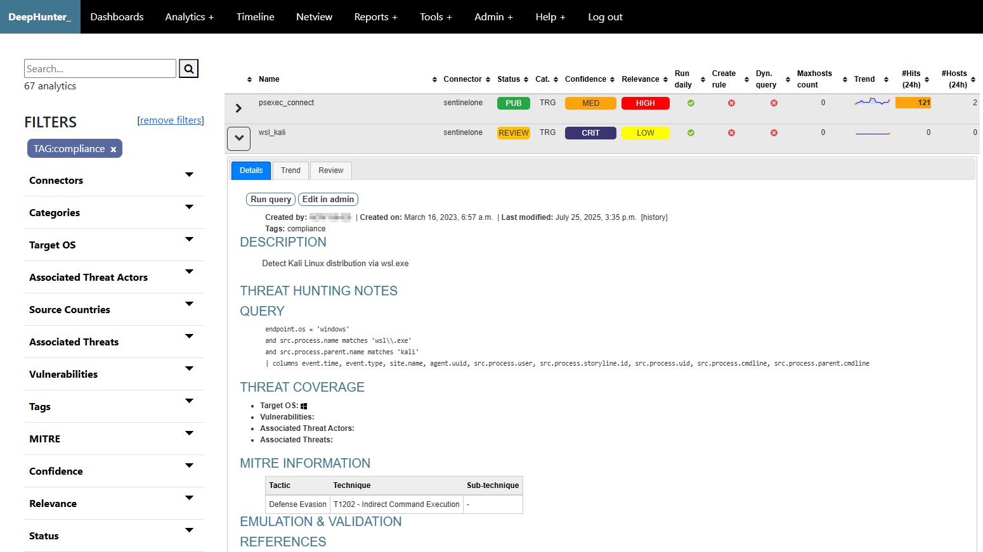Focus the Search analytics input
Image resolution: width=983 pixels, height=552 pixels.
point(100,68)
